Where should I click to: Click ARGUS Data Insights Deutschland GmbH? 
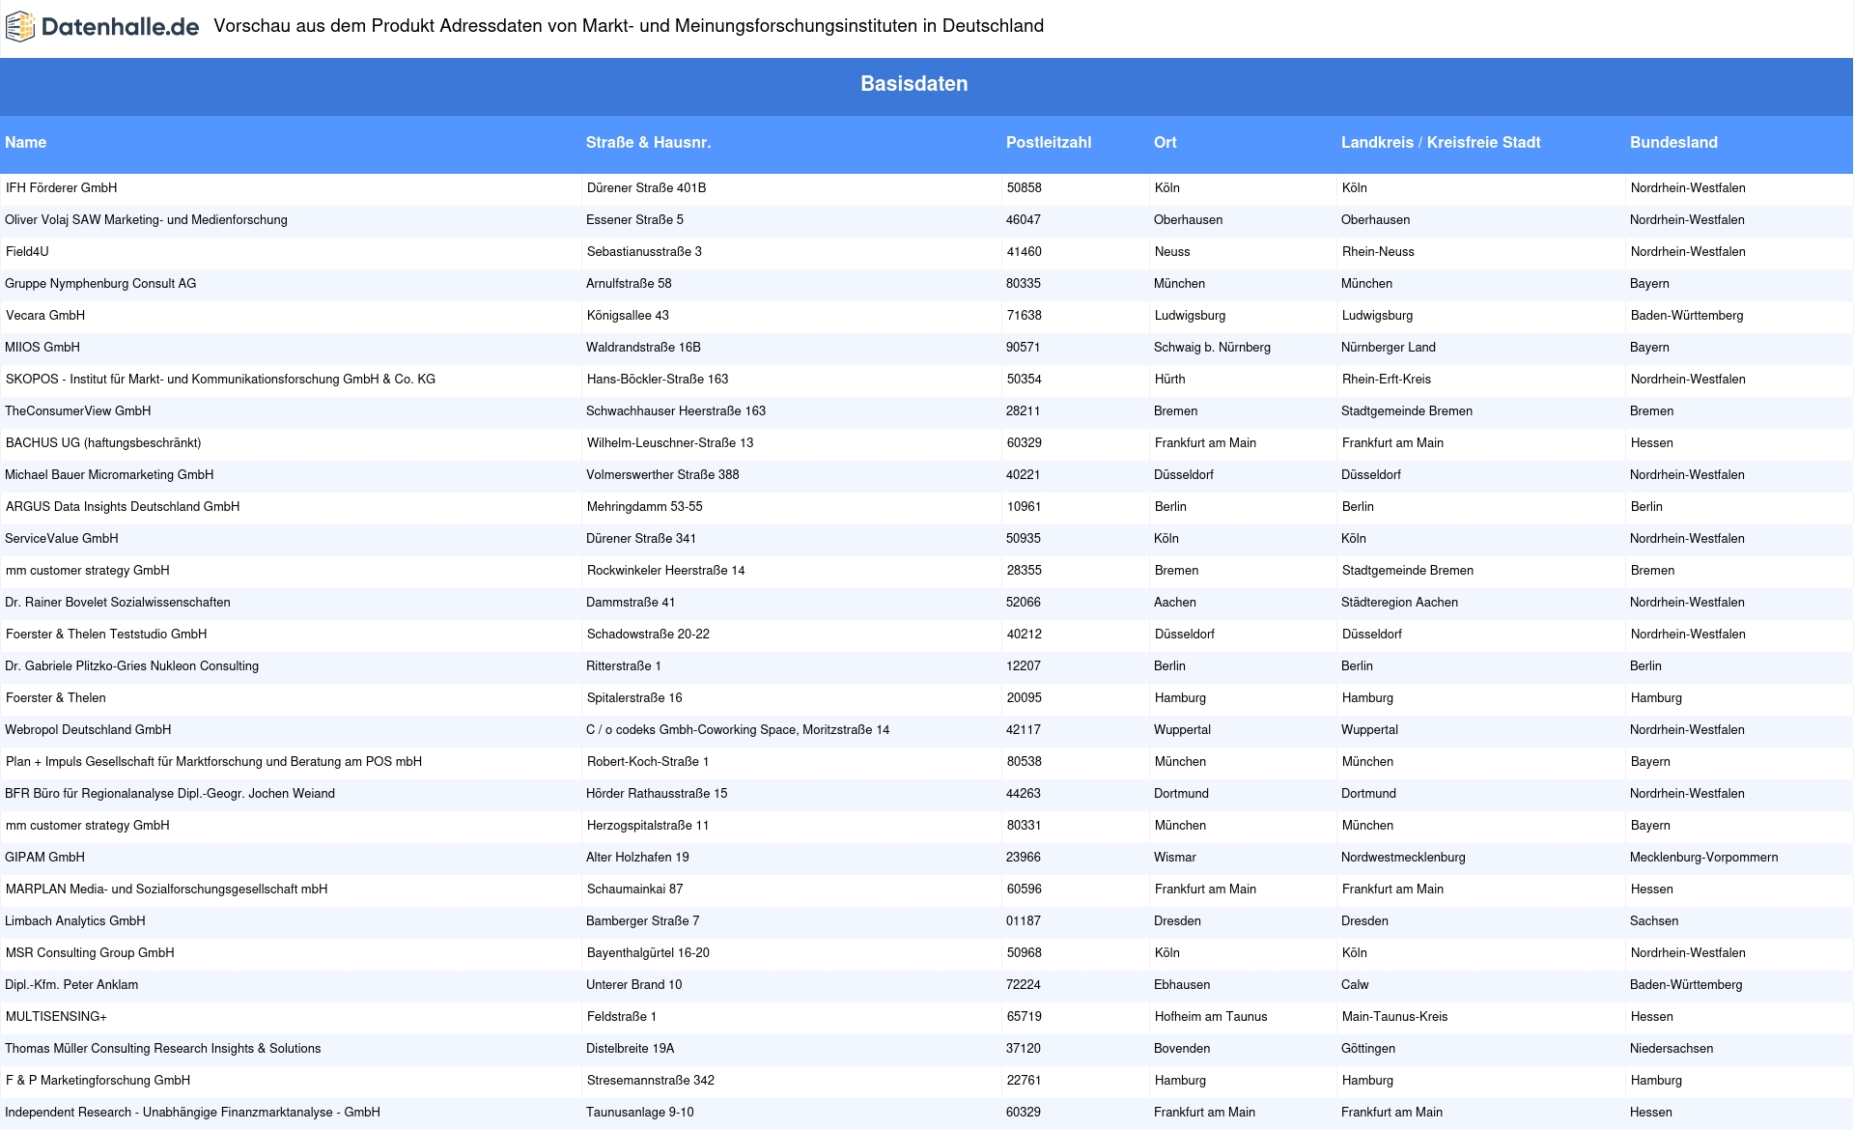coord(123,507)
